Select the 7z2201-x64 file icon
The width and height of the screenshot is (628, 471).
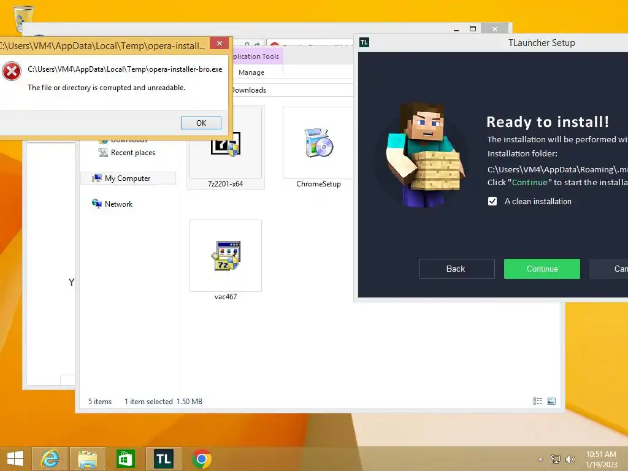(226, 143)
